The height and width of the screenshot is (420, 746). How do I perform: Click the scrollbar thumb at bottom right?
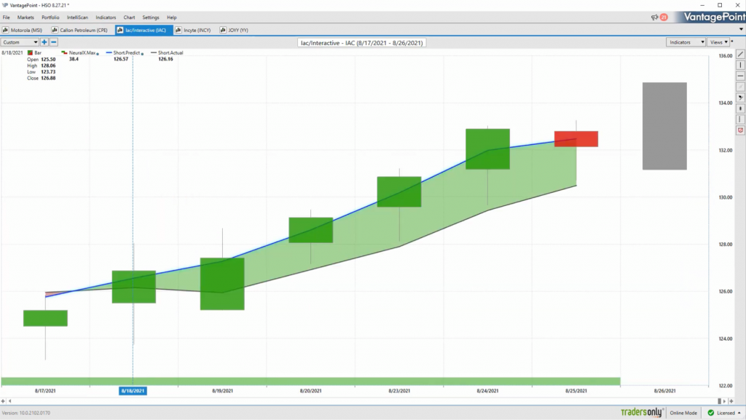coord(719,401)
